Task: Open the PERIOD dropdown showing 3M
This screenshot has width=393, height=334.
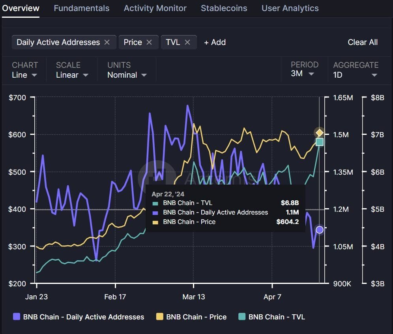Action: [x=303, y=74]
